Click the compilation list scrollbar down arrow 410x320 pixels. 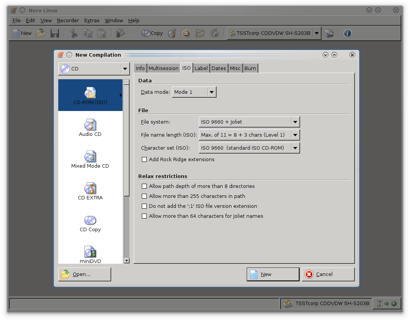127,261
